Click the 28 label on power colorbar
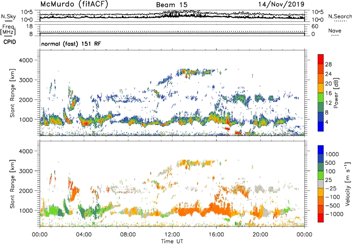The image size is (352, 244). [328, 64]
